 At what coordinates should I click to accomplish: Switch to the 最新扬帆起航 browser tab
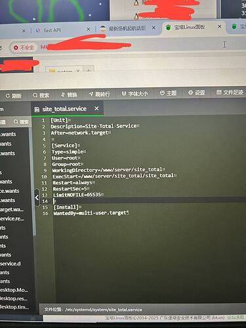(x=127, y=28)
